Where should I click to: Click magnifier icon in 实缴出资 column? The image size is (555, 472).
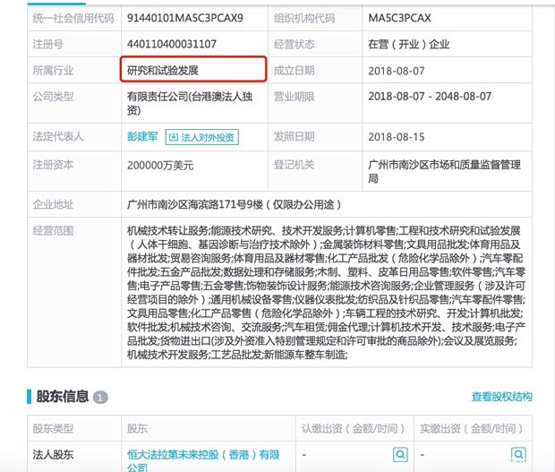[518, 454]
